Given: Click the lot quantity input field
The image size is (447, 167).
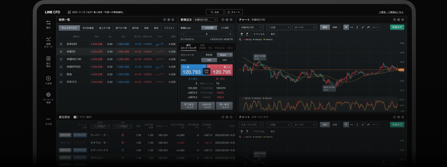Looking at the screenshot, I should pos(207,34).
